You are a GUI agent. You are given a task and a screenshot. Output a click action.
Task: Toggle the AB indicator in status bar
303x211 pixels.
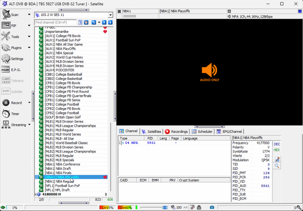click(185, 208)
